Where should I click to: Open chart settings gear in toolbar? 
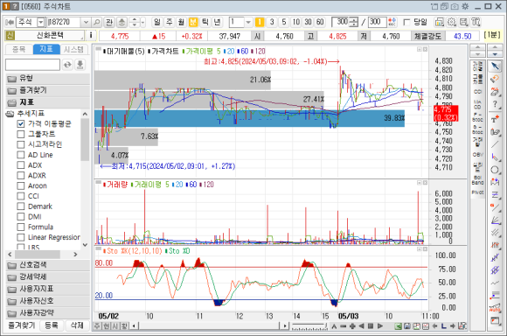(451, 22)
